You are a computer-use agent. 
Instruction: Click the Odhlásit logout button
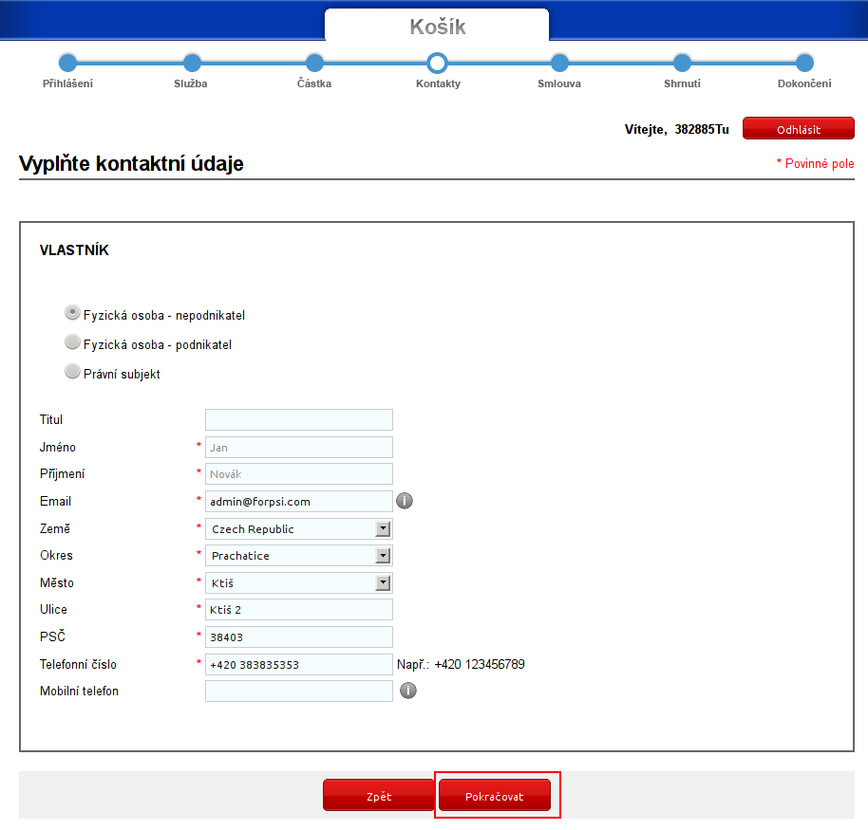798,129
